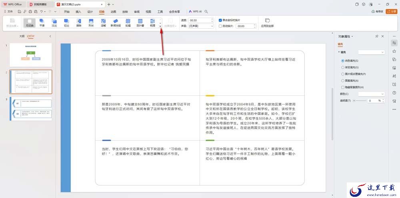Apply the 轮辐 (wheel spokes) transition

(128, 23)
